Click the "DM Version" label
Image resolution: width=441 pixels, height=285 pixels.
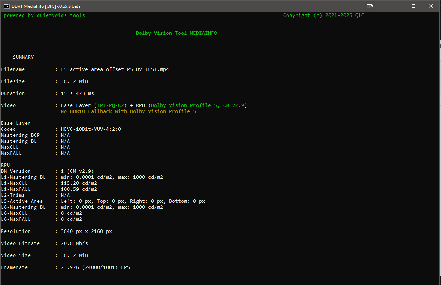click(16, 171)
